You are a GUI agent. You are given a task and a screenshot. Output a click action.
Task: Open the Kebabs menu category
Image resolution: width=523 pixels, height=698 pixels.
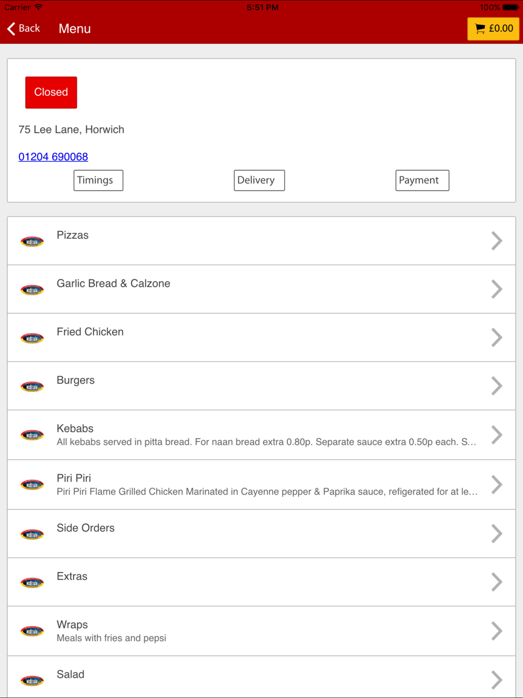pyautogui.click(x=261, y=435)
